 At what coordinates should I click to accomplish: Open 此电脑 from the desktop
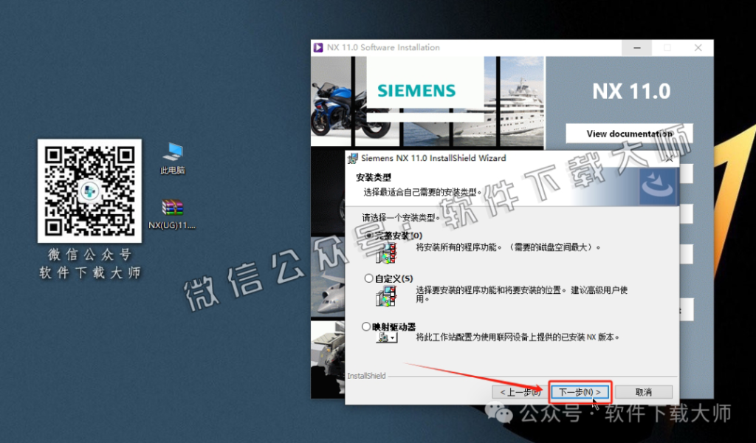pos(172,155)
